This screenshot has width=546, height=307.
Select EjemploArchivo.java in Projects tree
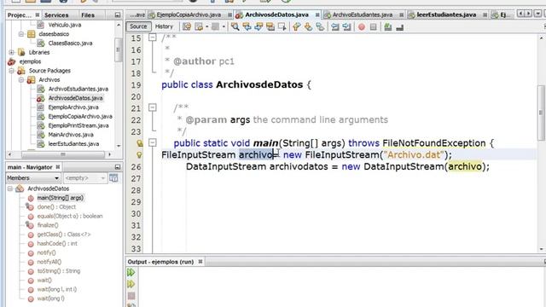pyautogui.click(x=73, y=107)
